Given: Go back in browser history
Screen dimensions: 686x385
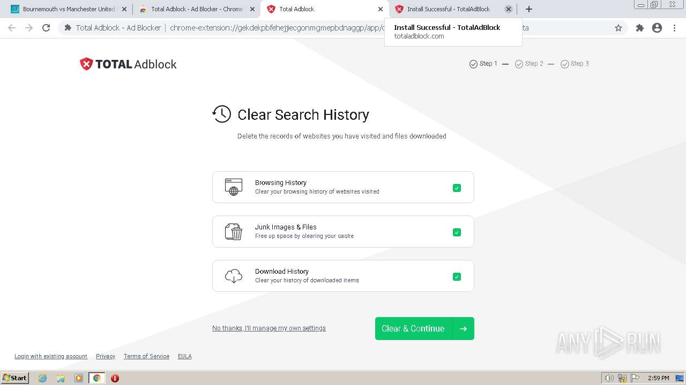Looking at the screenshot, I should (x=12, y=28).
